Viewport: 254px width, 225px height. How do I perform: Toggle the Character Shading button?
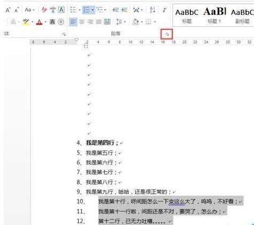point(52,22)
